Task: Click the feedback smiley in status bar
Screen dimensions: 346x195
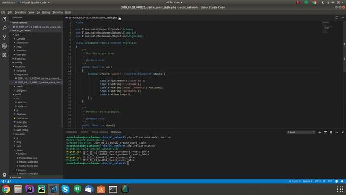Action: [x=336, y=181]
